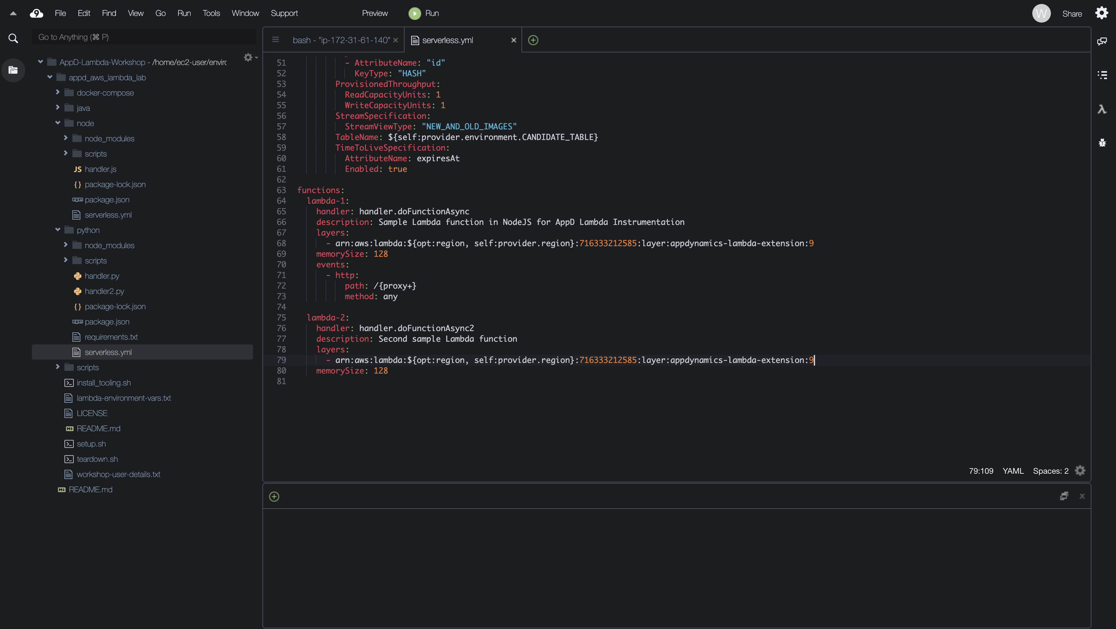Collapse the top menu bar arrow
The image size is (1116, 629).
(x=13, y=13)
